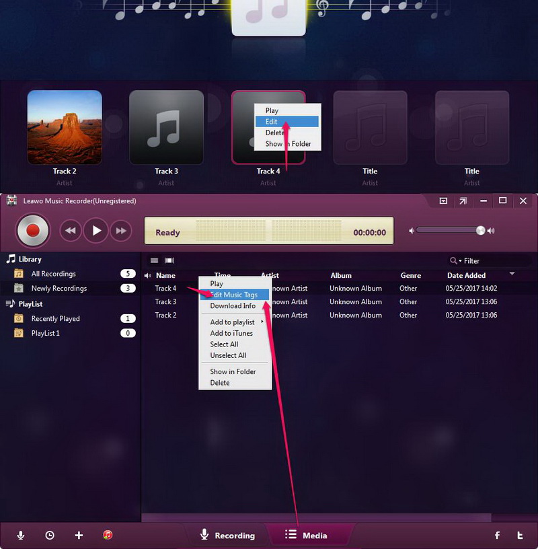Choose Edit in the cover context menu
Image resolution: width=538 pixels, height=549 pixels.
(287, 122)
